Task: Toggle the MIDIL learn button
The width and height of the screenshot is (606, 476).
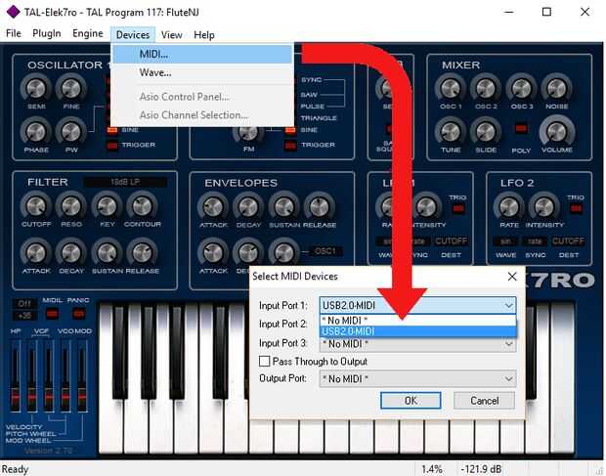Action: click(52, 314)
